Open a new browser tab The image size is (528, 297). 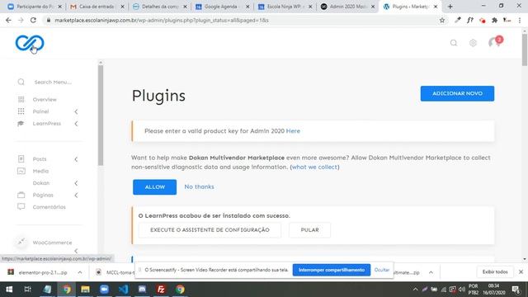coord(450,7)
